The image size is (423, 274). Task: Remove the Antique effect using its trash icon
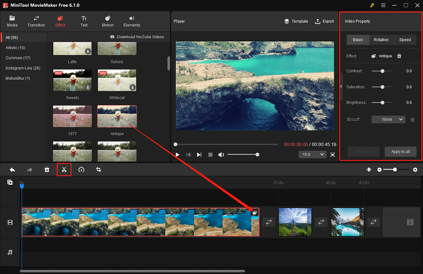[399, 56]
